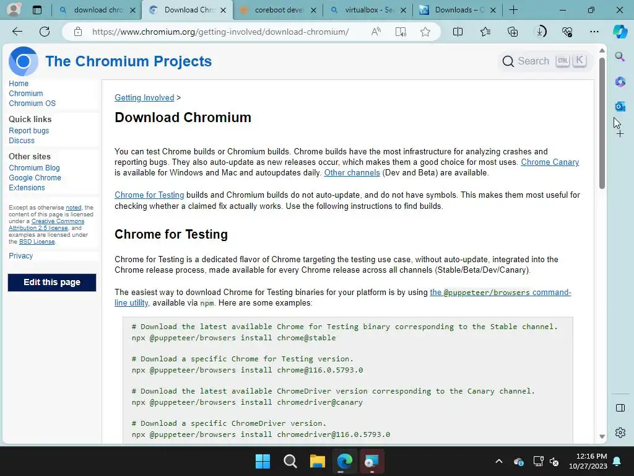The height and width of the screenshot is (476, 634).
Task: Open the Privacy link
Action: tap(20, 256)
